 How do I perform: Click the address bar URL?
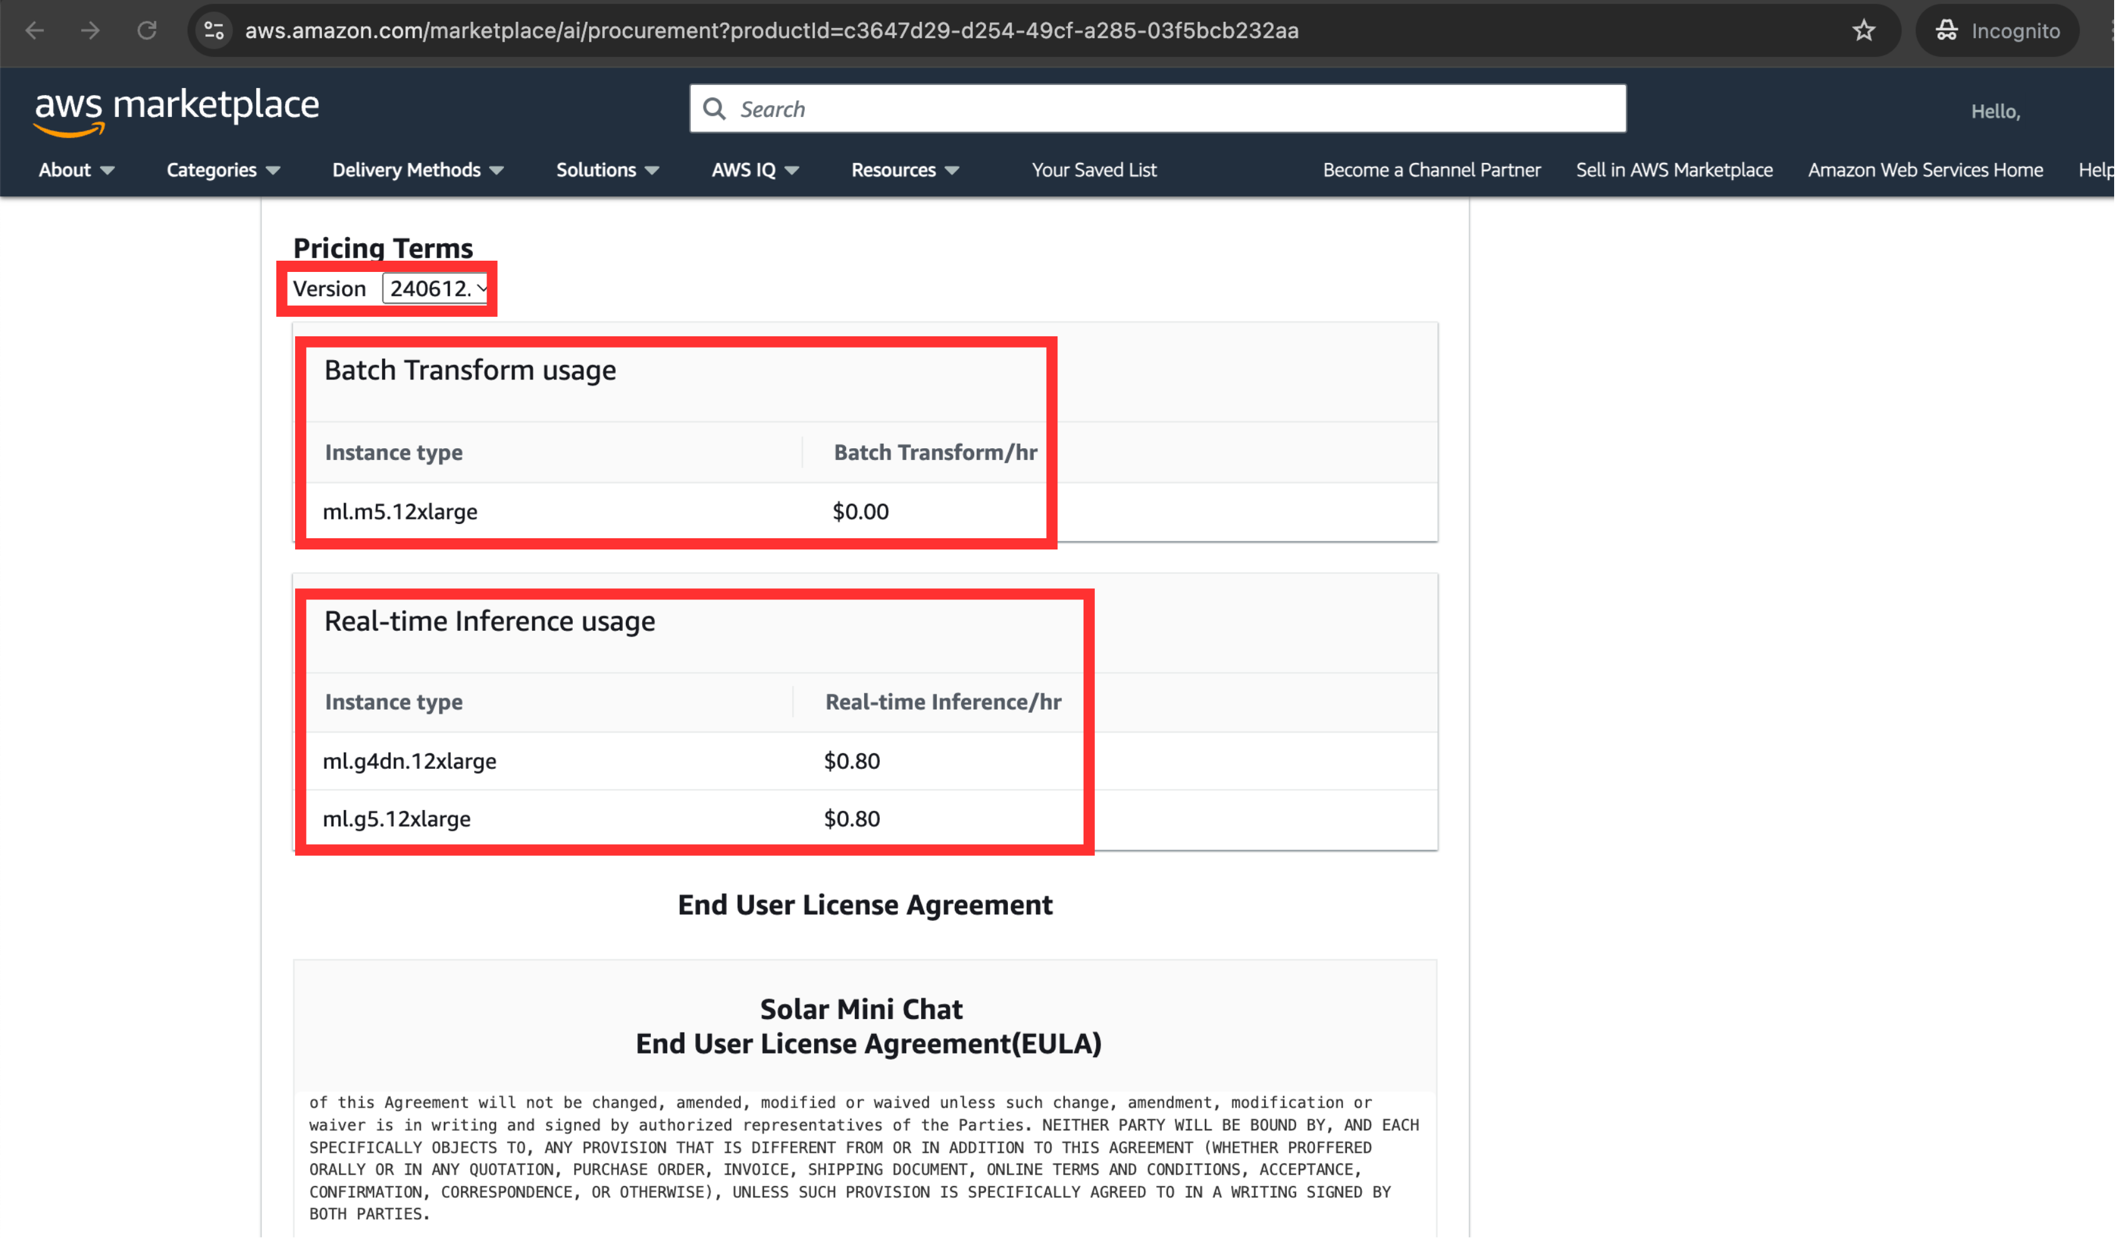click(772, 31)
